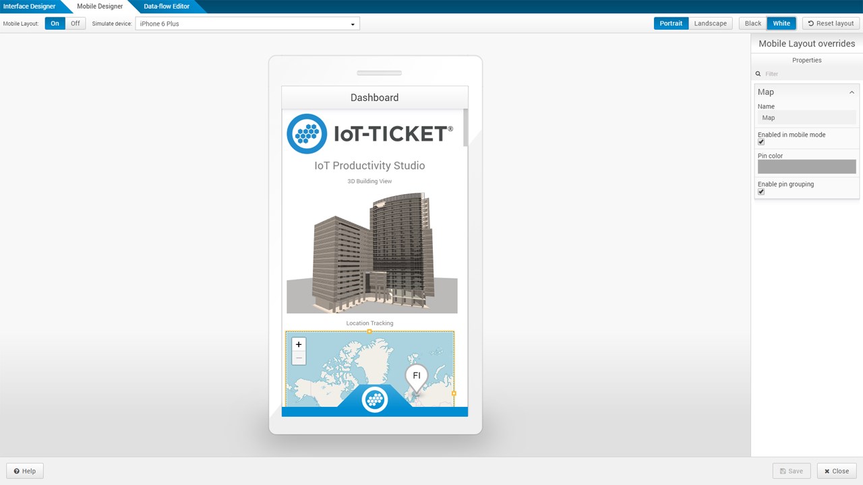Click the IoT Productivity Studio text

(x=369, y=166)
